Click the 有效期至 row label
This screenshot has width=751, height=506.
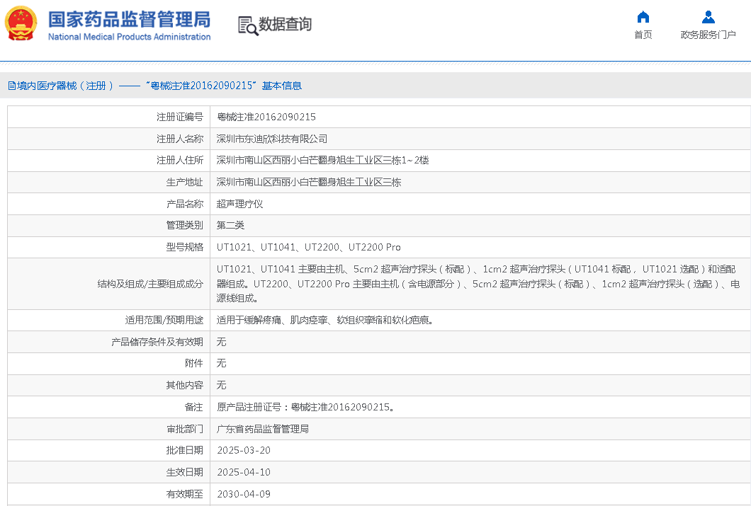pyautogui.click(x=184, y=494)
